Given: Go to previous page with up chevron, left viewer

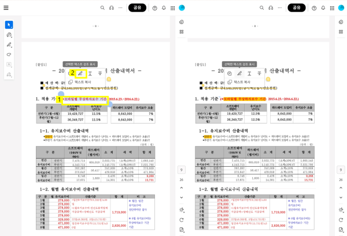Looking at the screenshot, I should [x=182, y=188].
